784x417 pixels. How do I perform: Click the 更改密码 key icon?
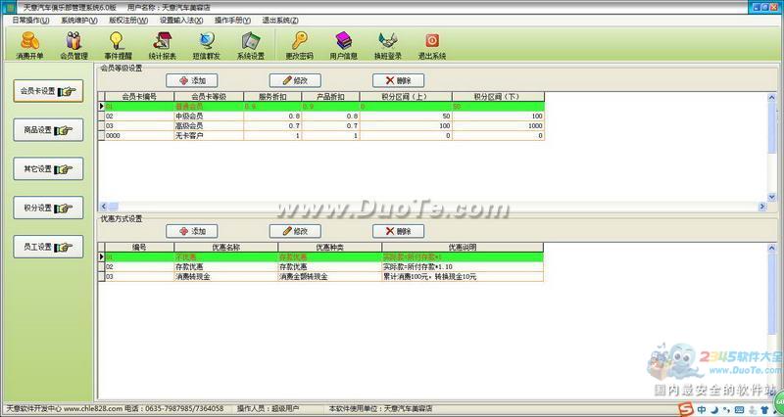301,44
